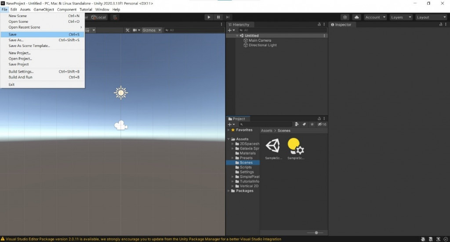Viewport: 450px width, 242px height.
Task: Expand the 2DSpacesh folder
Action: [233, 144]
